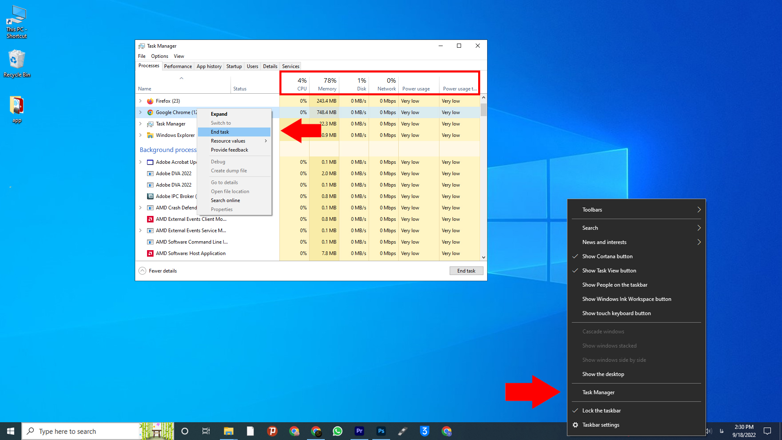Uncheck Show Task View button
This screenshot has width=782, height=440.
[636, 271]
